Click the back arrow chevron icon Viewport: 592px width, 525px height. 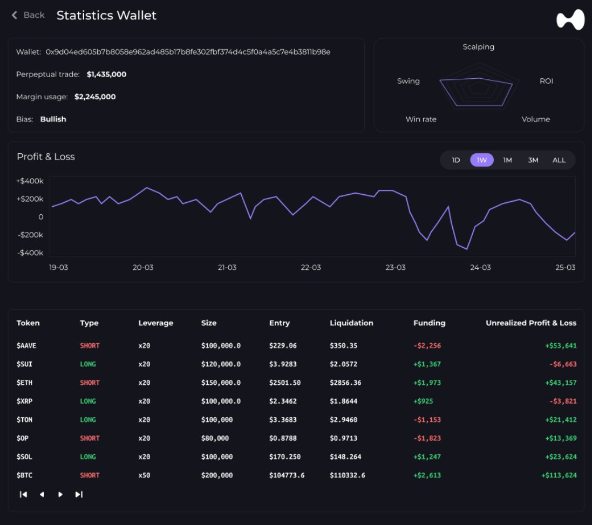[x=15, y=15]
